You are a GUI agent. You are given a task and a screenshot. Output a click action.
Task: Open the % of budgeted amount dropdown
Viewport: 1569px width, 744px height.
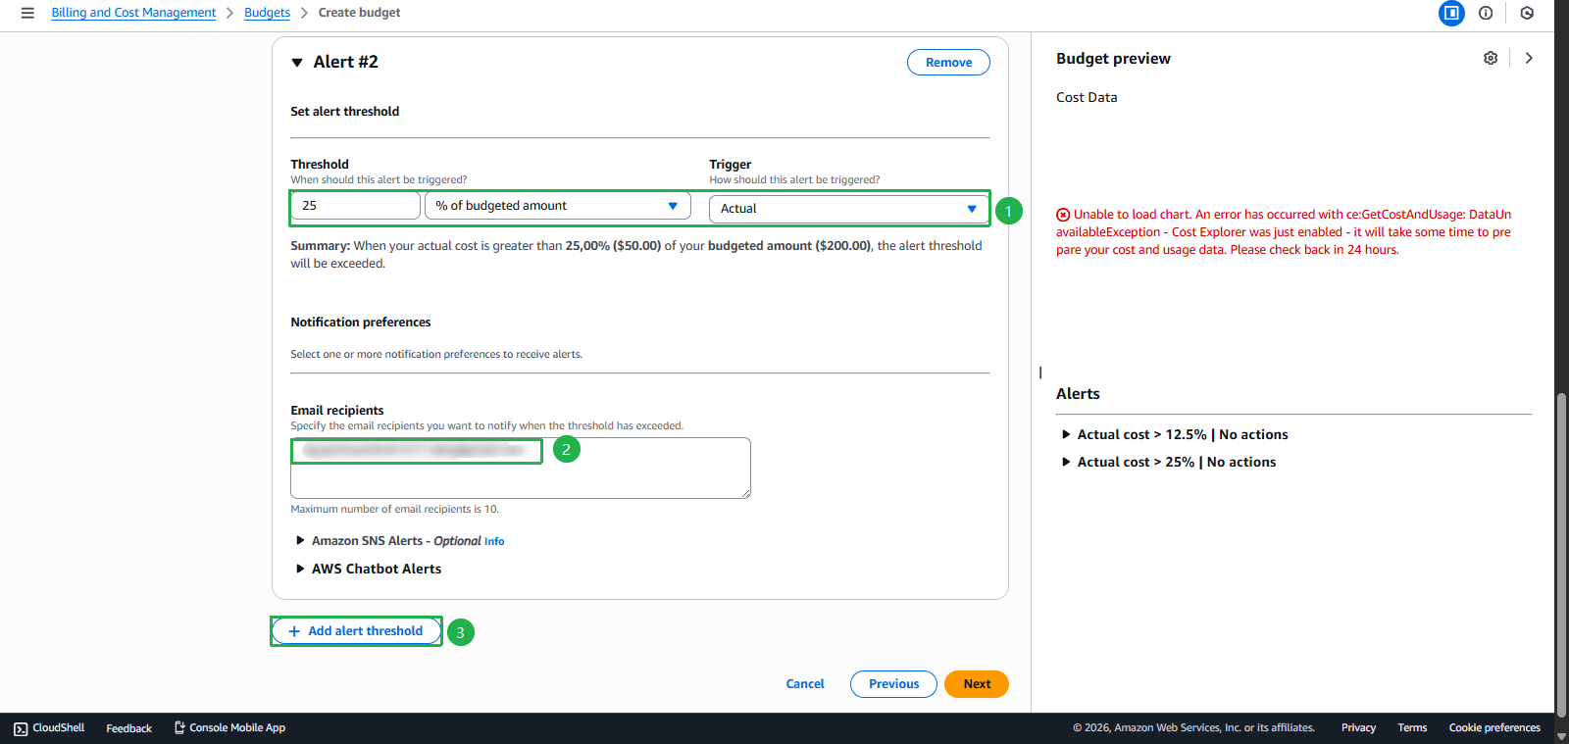point(557,206)
